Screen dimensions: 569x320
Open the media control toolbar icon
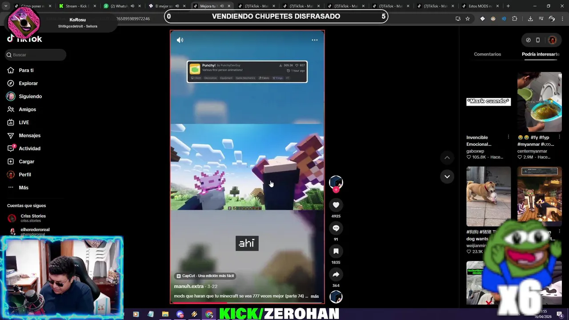pyautogui.click(x=541, y=19)
